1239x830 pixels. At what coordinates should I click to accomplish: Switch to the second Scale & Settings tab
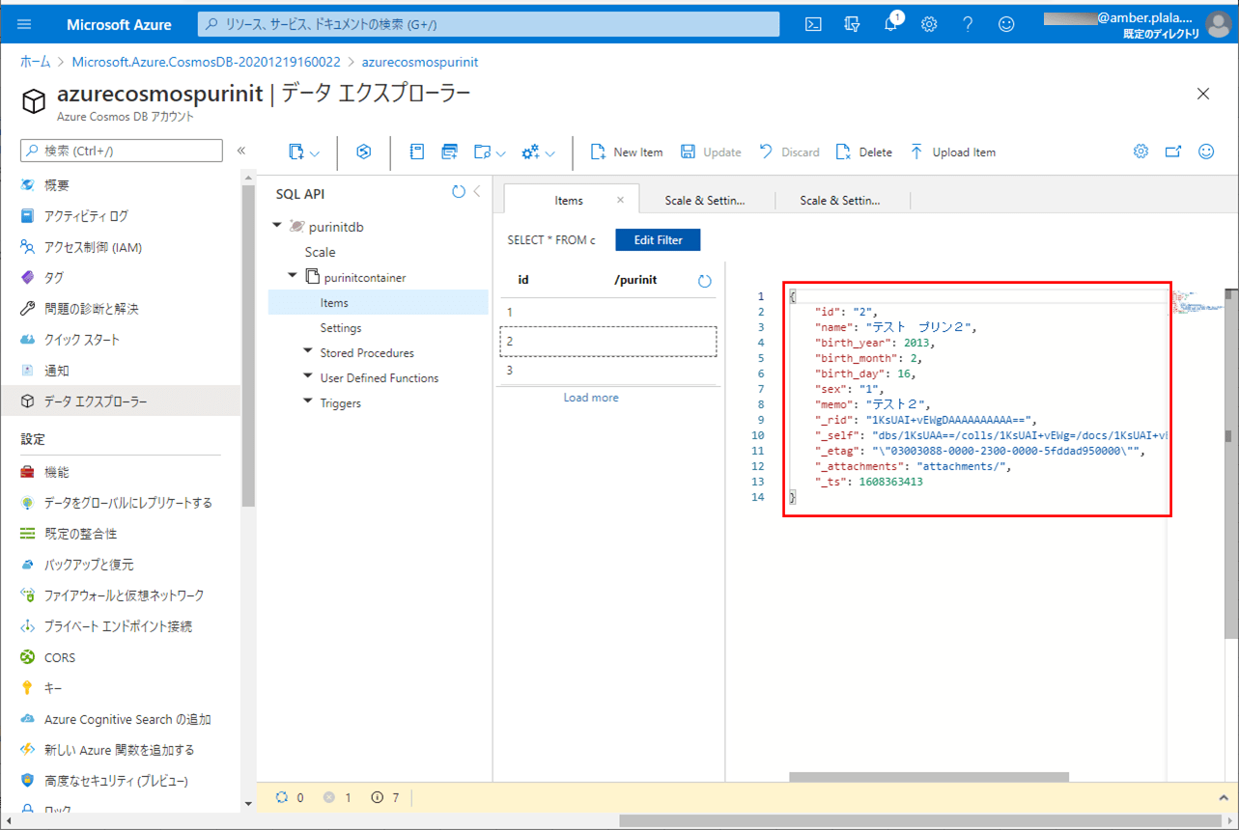[x=840, y=201]
